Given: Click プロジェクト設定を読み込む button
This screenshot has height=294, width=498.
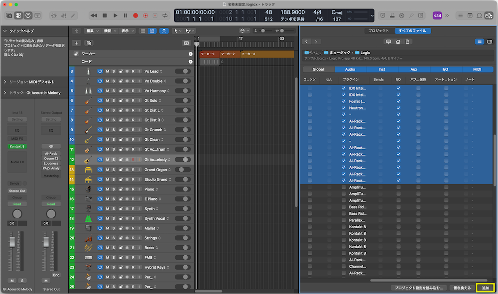Looking at the screenshot, I should point(419,288).
